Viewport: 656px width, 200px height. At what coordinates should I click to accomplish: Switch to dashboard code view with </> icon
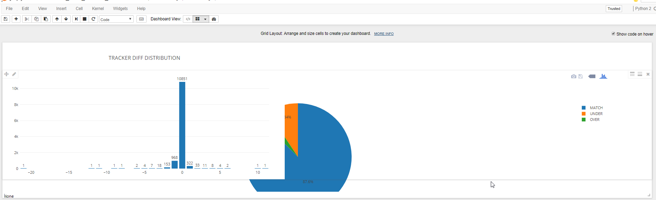(188, 19)
